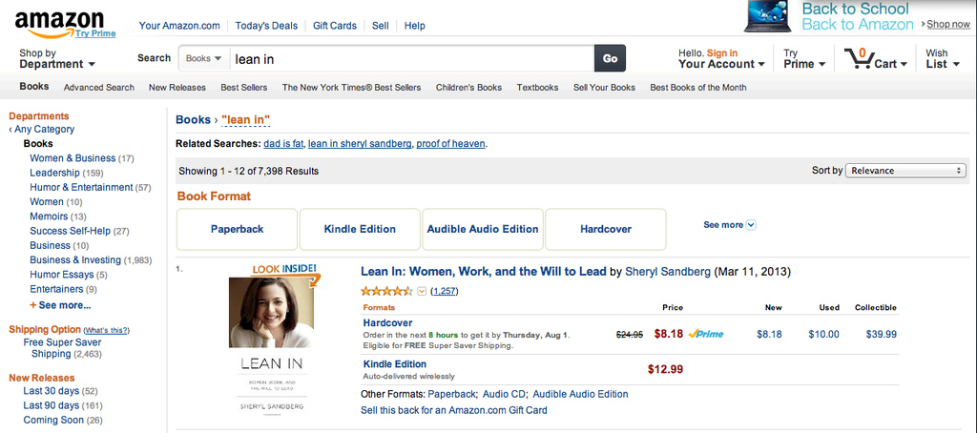Click the $39.99 collectible price

(881, 334)
